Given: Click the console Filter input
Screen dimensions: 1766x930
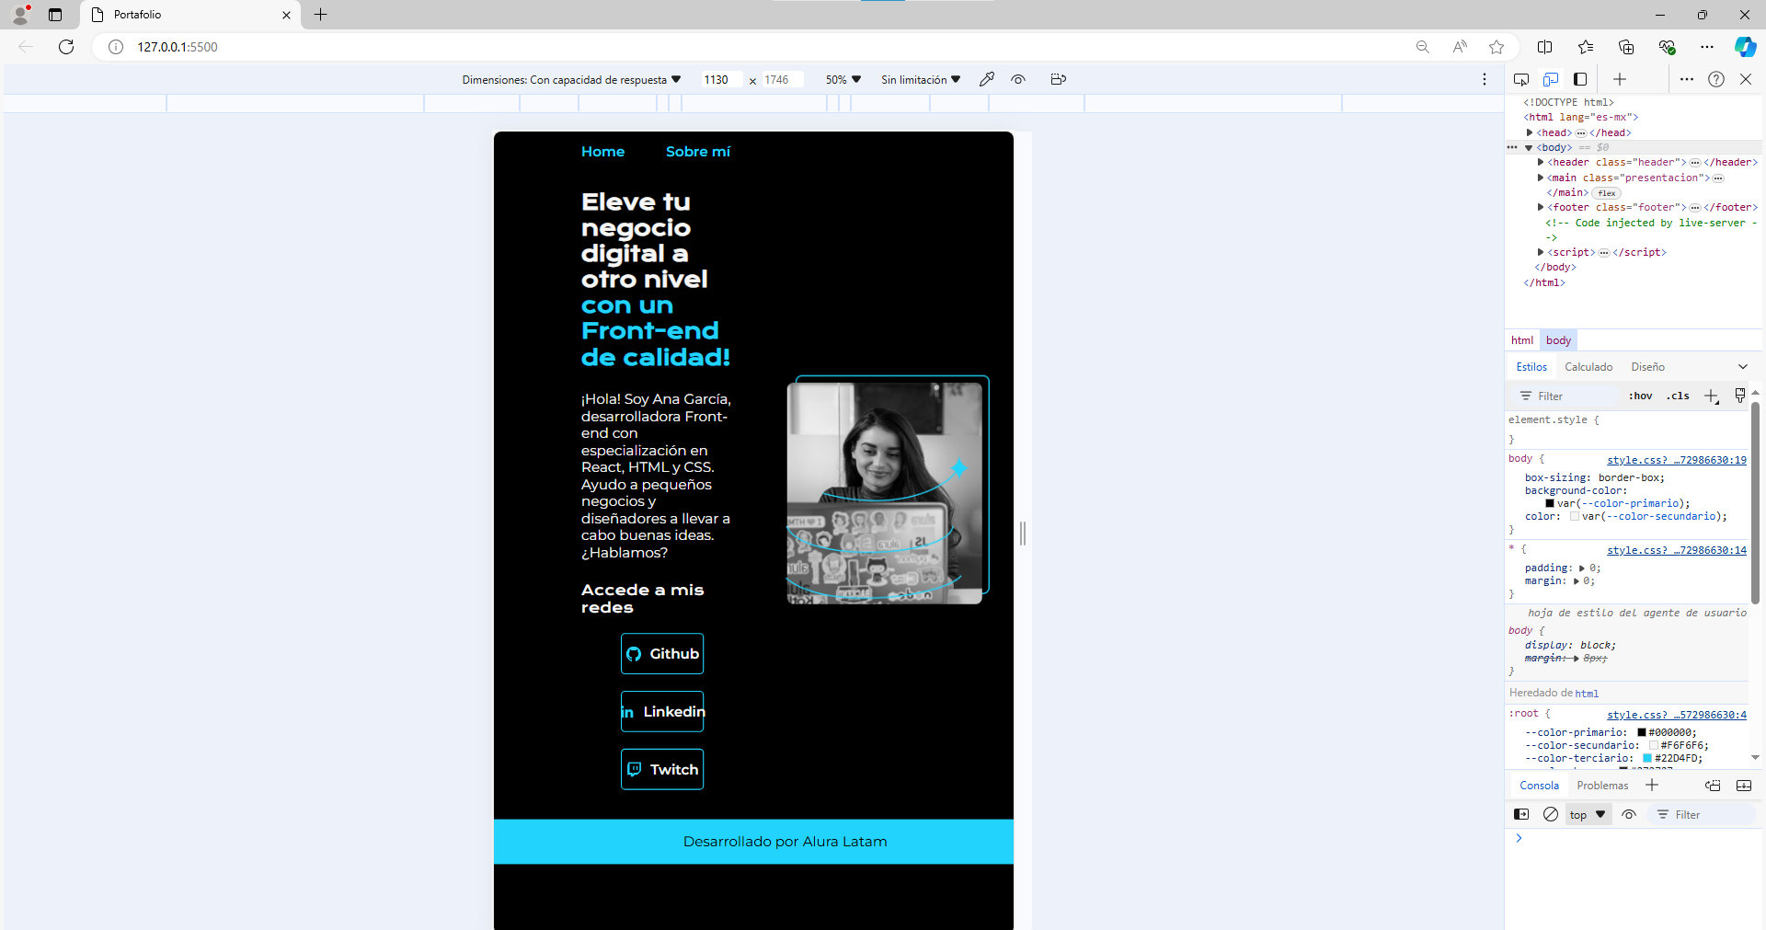Looking at the screenshot, I should pyautogui.click(x=1704, y=815).
